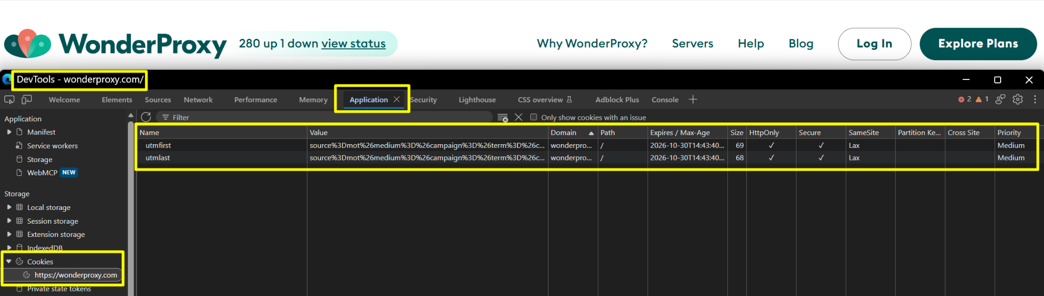This screenshot has width=1044, height=296.
Task: Toggle device emulation icon
Action: [x=27, y=99]
